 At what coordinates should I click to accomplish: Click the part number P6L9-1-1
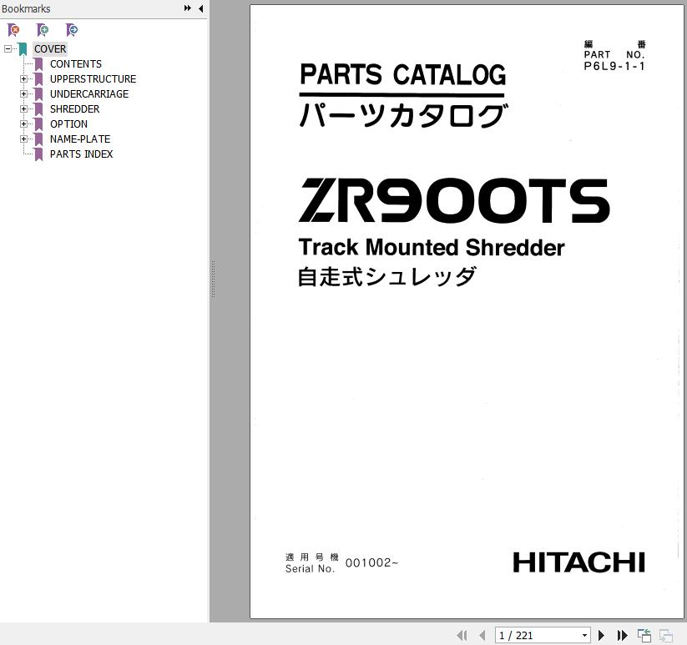614,66
